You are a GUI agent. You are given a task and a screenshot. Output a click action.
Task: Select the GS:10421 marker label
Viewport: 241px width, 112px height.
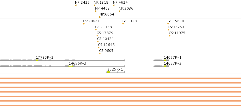[x=105, y=39]
